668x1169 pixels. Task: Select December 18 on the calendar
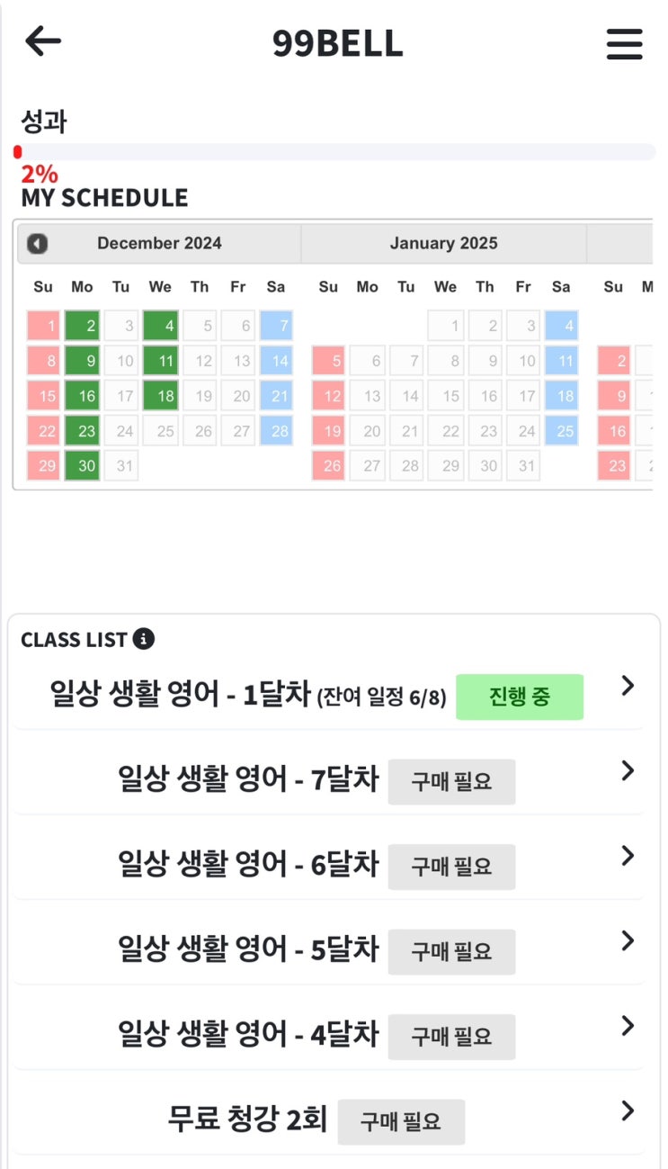161,396
